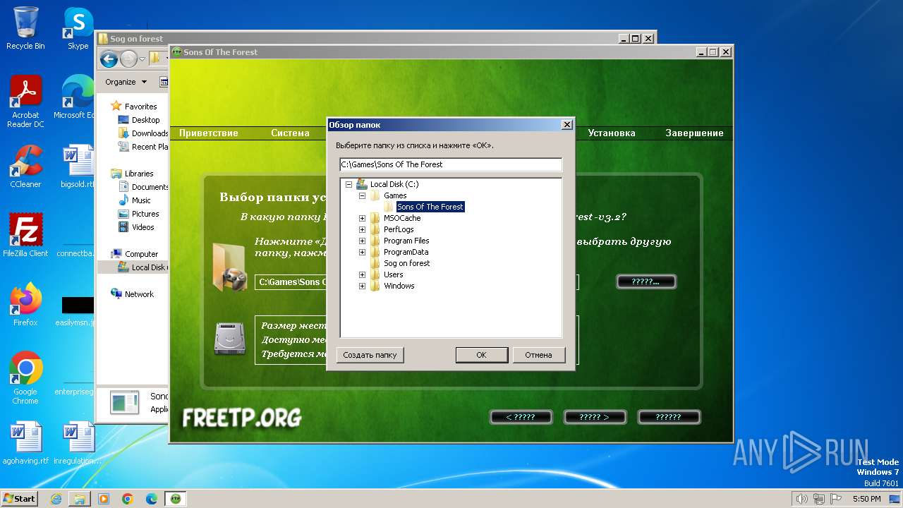Open media player taskbar icon
This screenshot has height=508, width=903.
104,499
